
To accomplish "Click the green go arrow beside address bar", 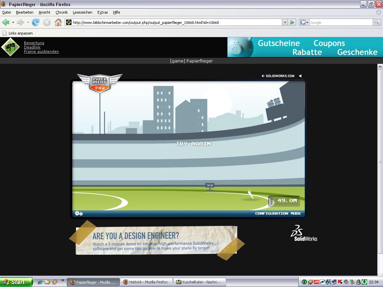I will (292, 22).
